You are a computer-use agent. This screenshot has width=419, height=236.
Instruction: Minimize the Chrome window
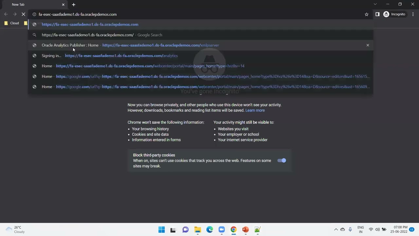[x=388, y=4]
